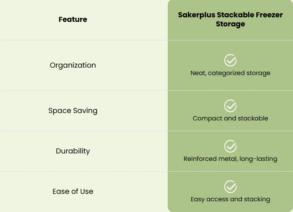
Task: Click 'Reinforced metal, long-lasting' text
Action: 230,159
